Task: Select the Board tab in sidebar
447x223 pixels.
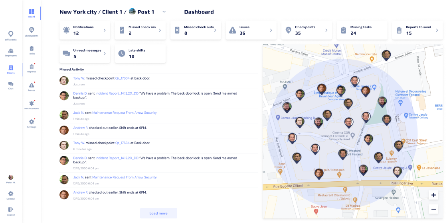Action: (x=32, y=12)
